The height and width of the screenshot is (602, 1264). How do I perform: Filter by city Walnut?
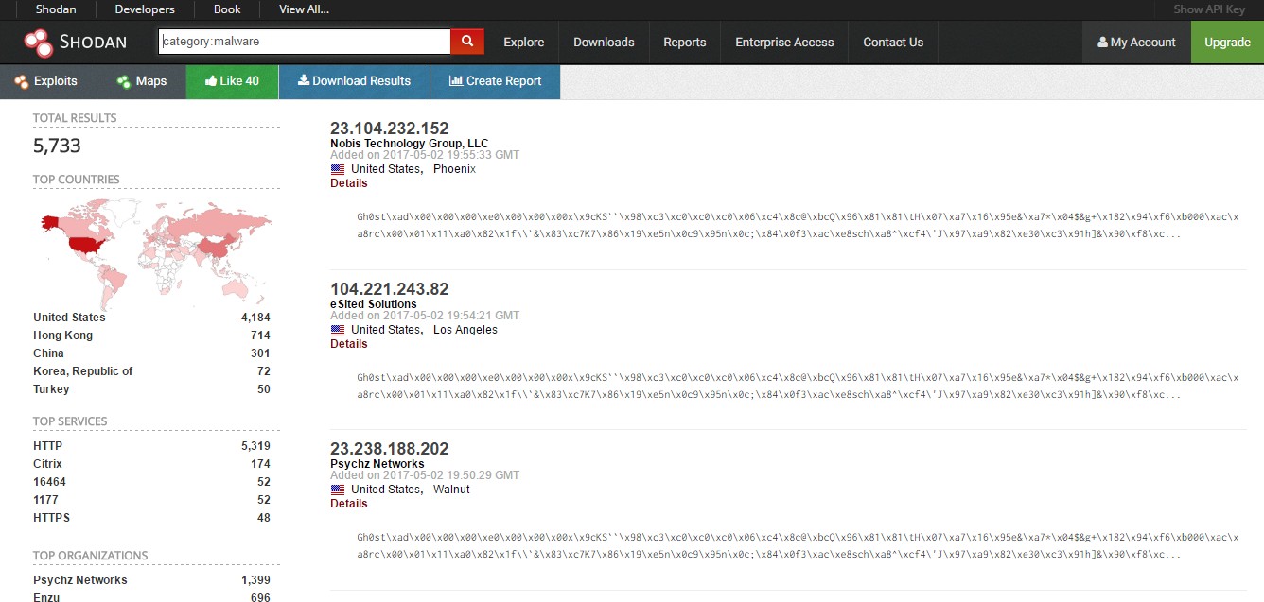click(451, 490)
